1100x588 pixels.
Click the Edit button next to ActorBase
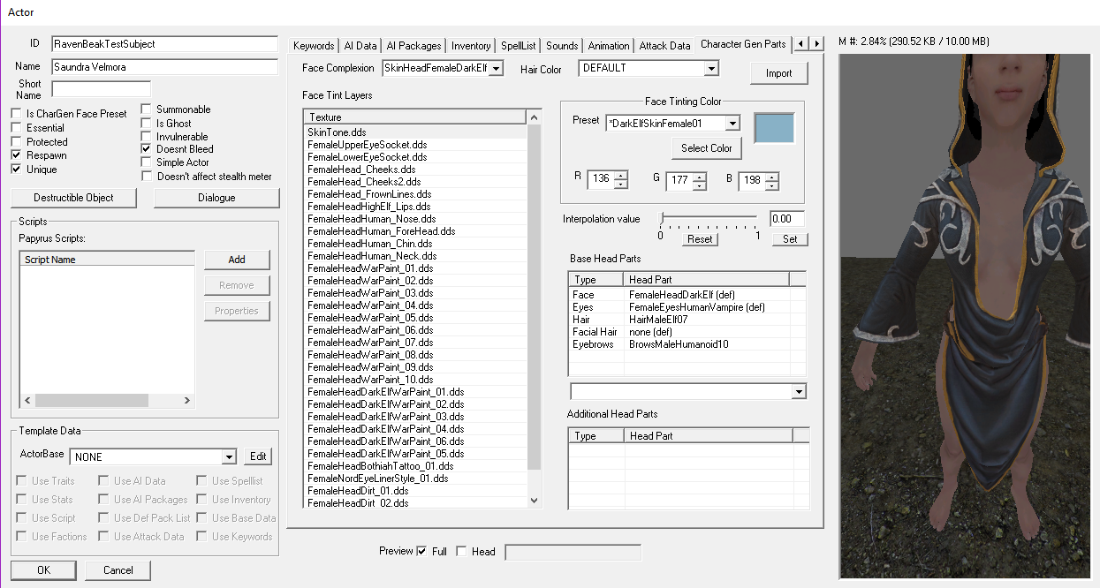tap(258, 456)
